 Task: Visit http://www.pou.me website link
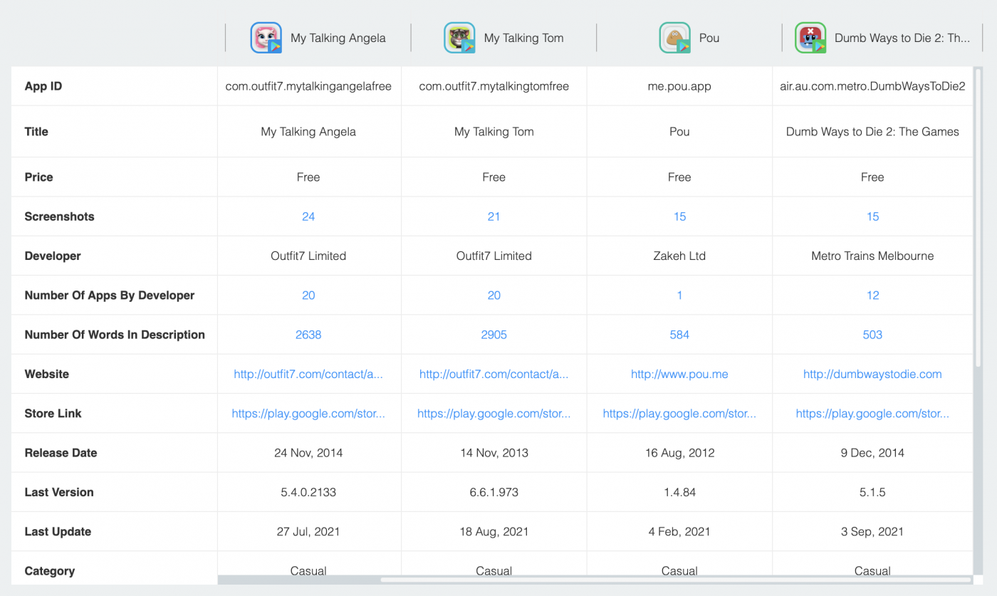tap(679, 374)
